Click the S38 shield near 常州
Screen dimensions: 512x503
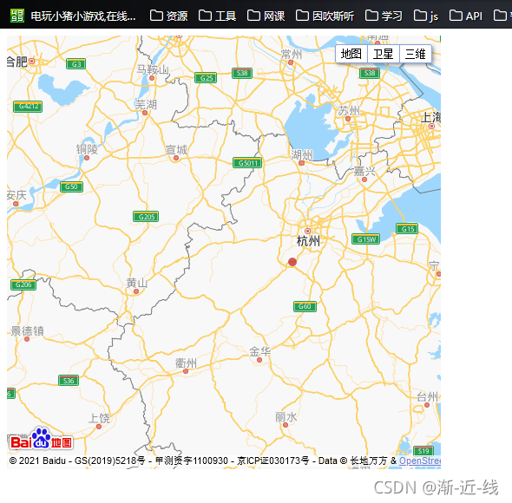242,73
